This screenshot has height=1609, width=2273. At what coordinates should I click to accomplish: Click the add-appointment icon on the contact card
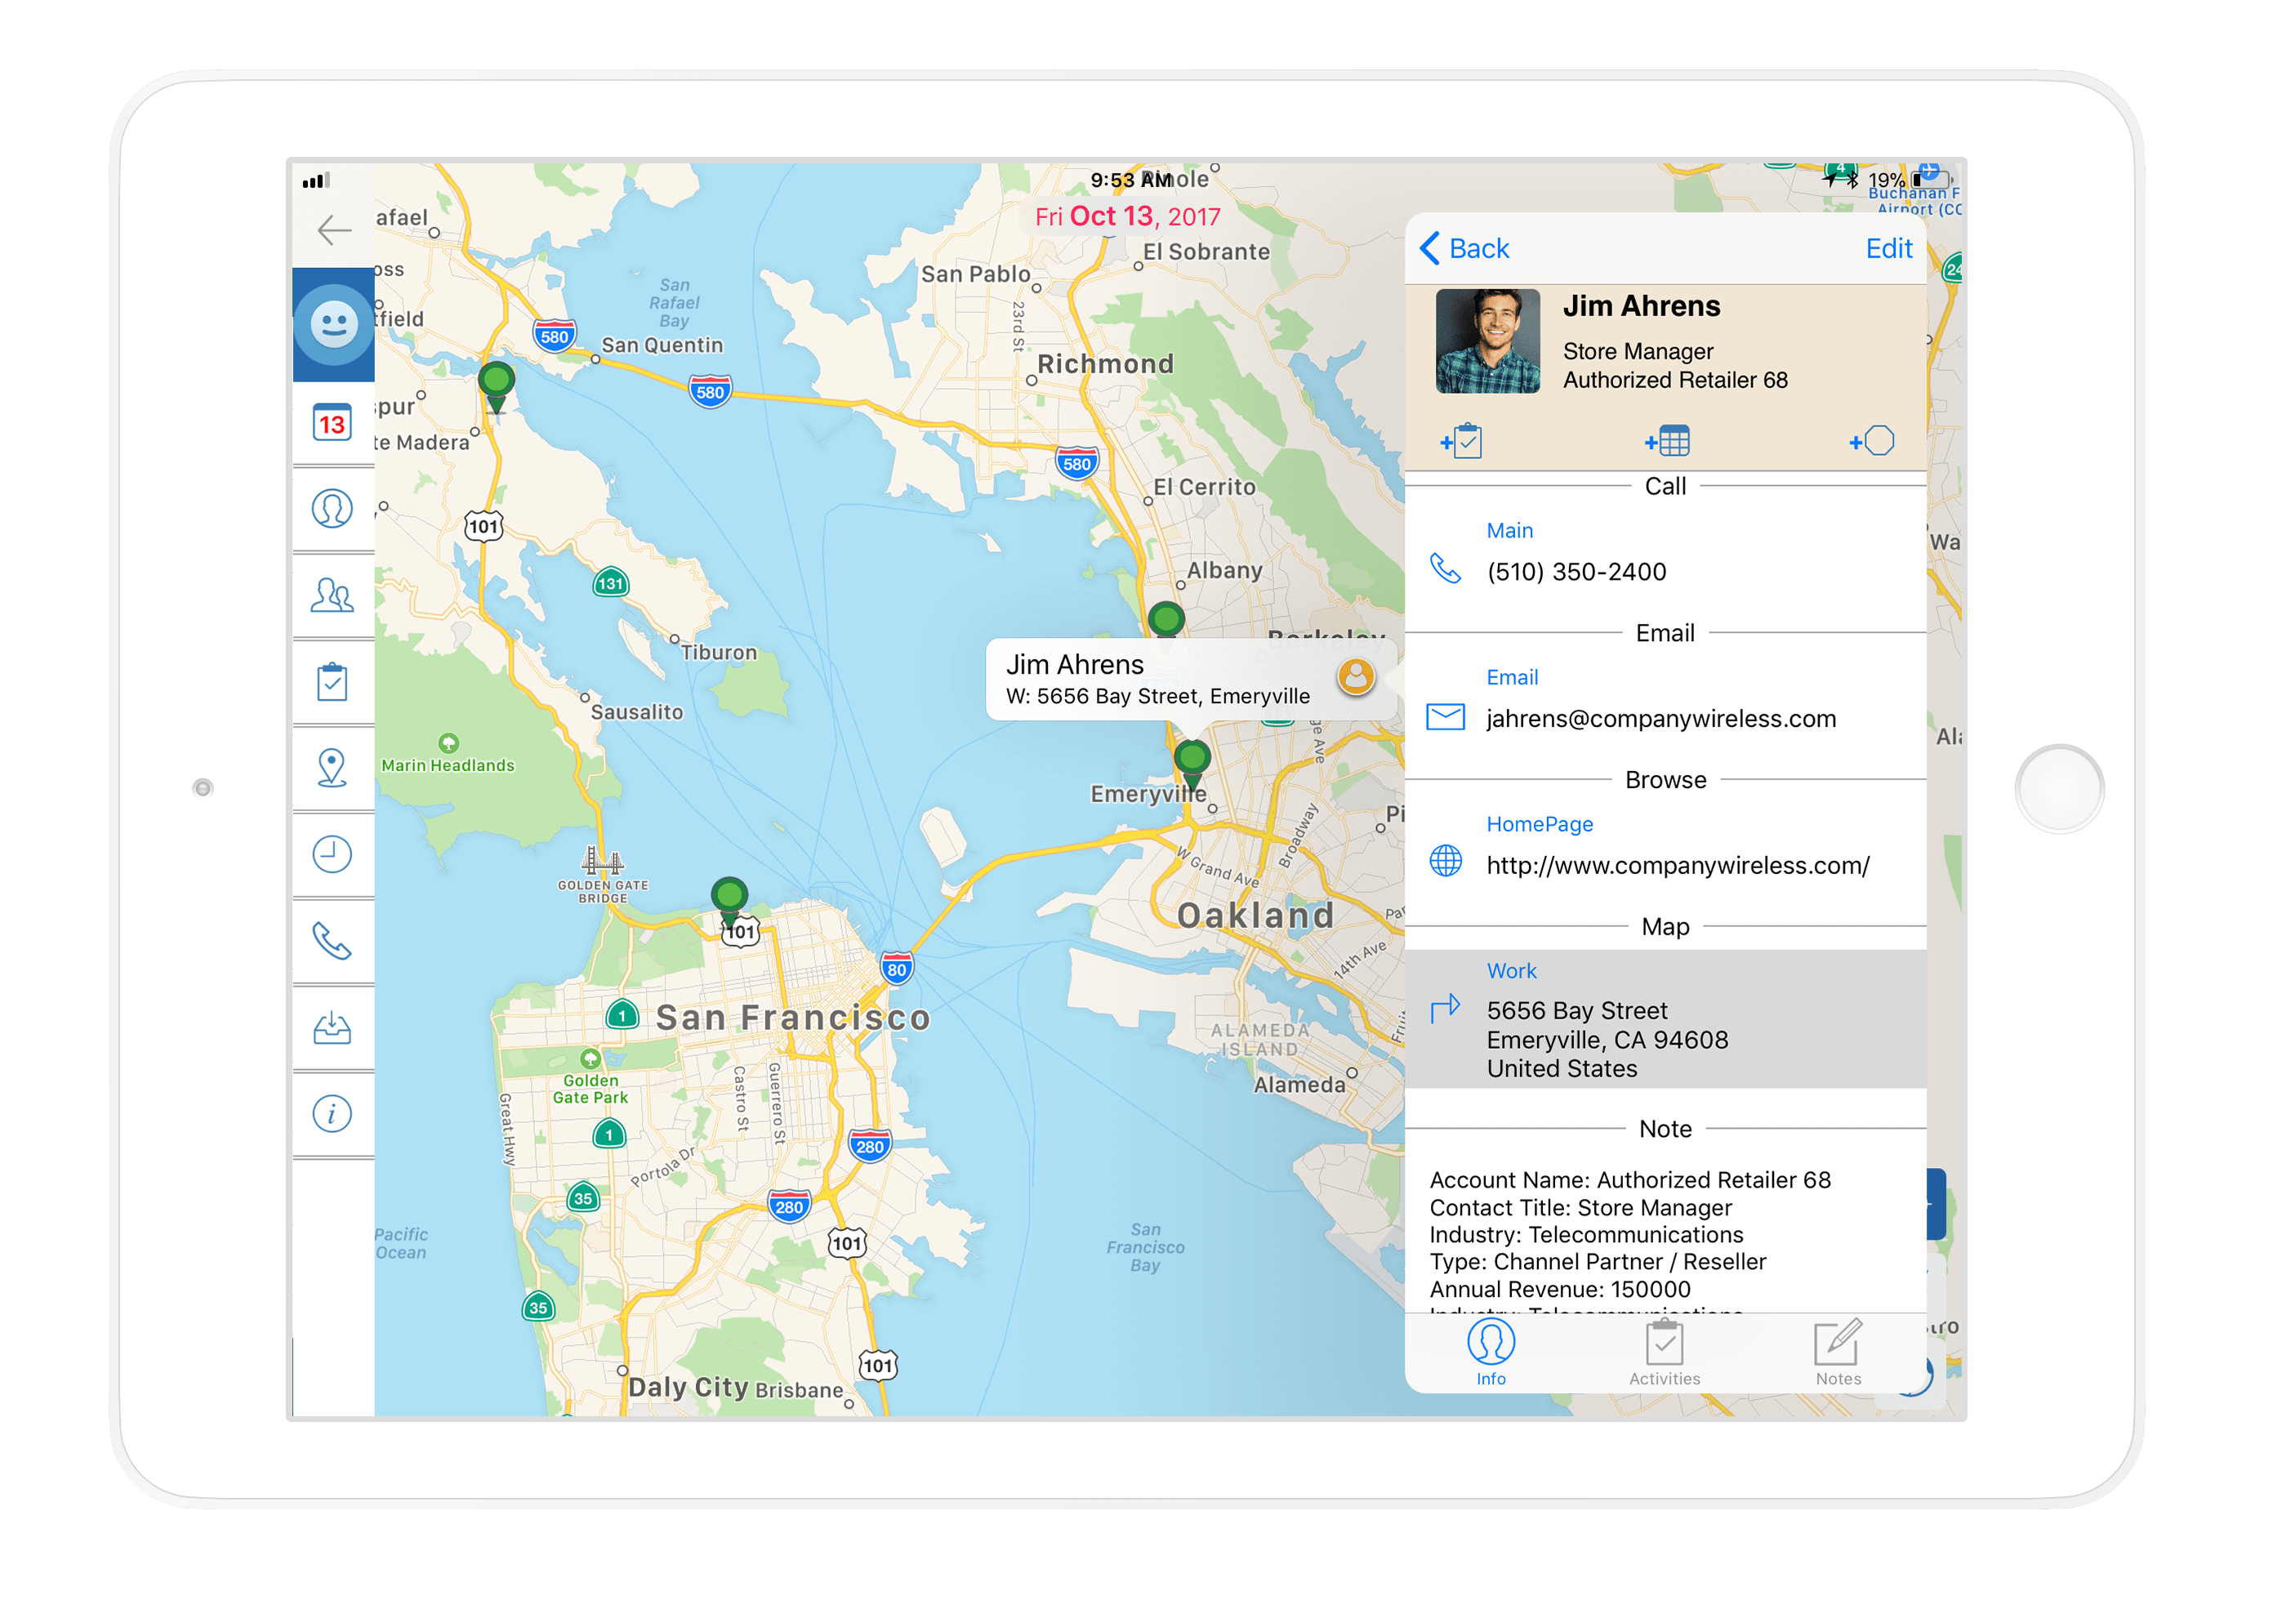[x=1668, y=440]
